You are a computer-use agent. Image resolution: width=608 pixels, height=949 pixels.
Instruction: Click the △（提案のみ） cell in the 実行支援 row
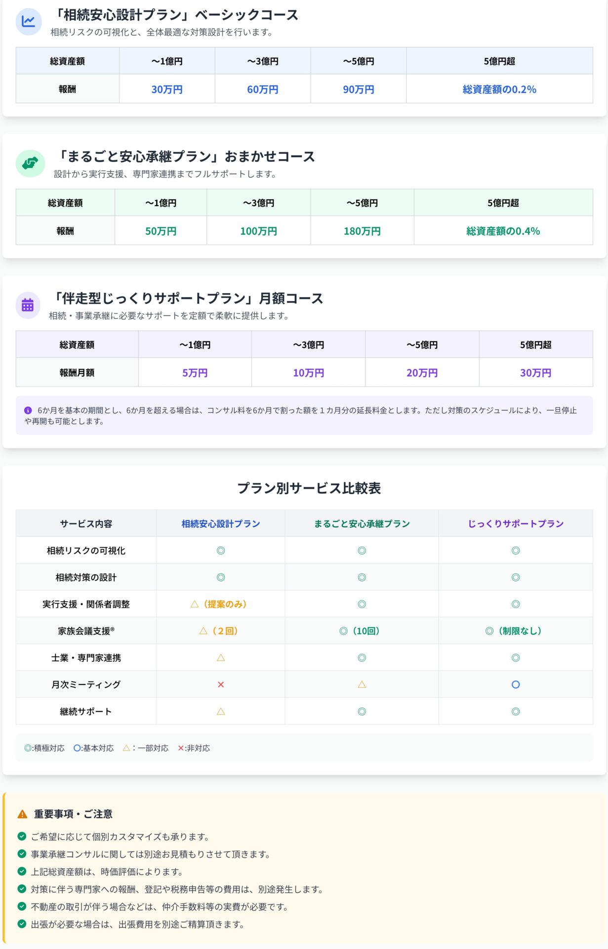click(x=220, y=604)
